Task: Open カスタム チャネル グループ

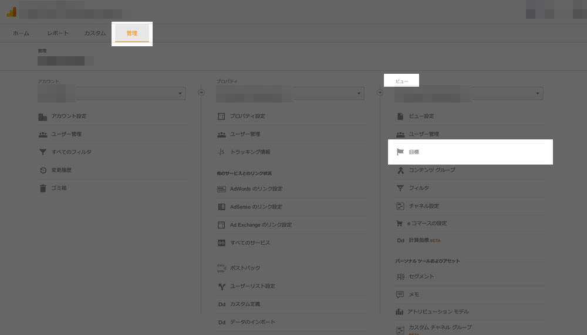Action: (x=440, y=327)
